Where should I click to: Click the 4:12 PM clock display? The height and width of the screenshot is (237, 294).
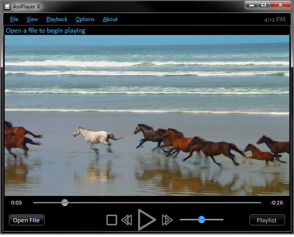274,20
